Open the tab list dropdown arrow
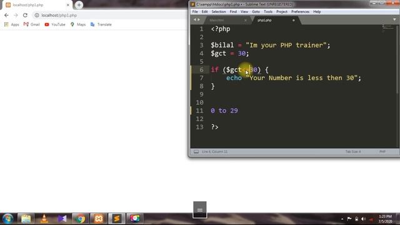Screen dimensions: 400x225 click(394, 19)
